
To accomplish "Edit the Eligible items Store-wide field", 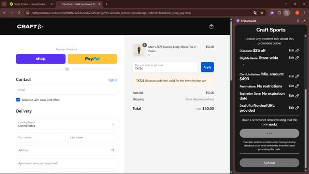I will (294, 58).
